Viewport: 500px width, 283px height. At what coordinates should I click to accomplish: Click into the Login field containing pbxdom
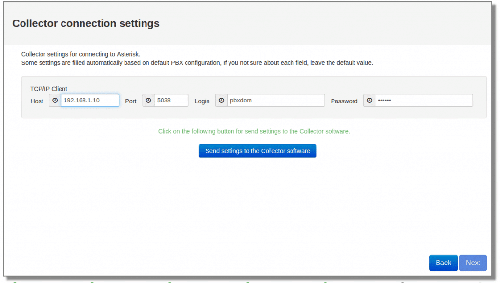(275, 101)
